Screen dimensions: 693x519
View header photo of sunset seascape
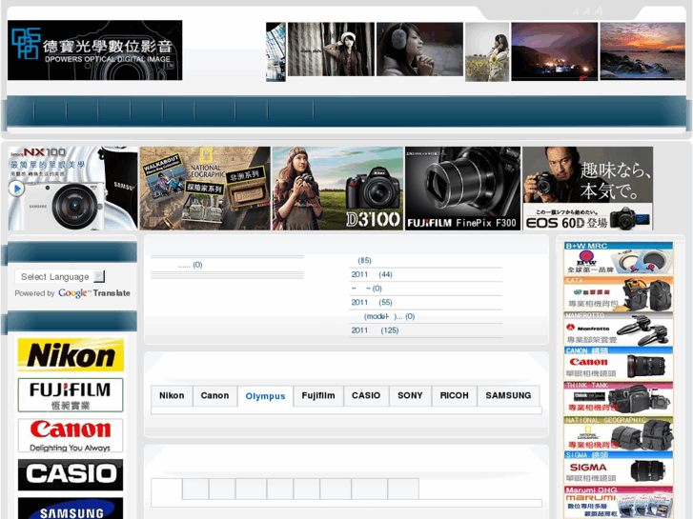tap(642, 51)
